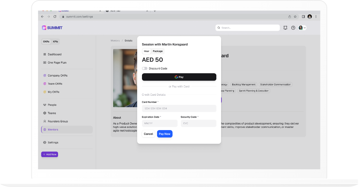Click the Pay Now button
This screenshot has height=187, width=359.
click(165, 134)
